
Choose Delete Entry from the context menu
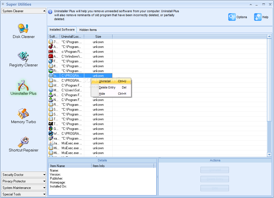(x=111, y=87)
